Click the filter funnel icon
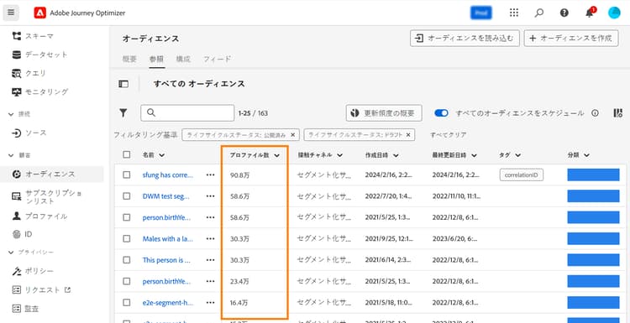This screenshot has width=630, height=323. (x=123, y=113)
